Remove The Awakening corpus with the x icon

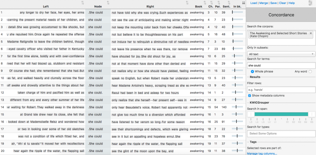point(311,33)
